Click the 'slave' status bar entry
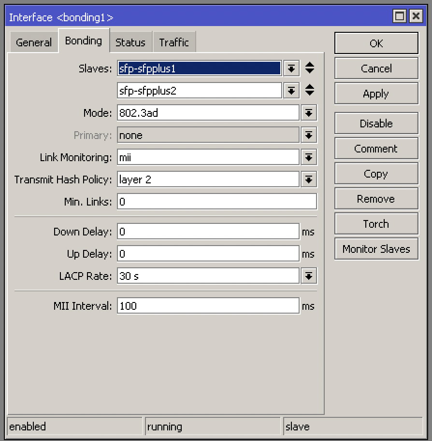The image size is (432, 441). pos(353,427)
